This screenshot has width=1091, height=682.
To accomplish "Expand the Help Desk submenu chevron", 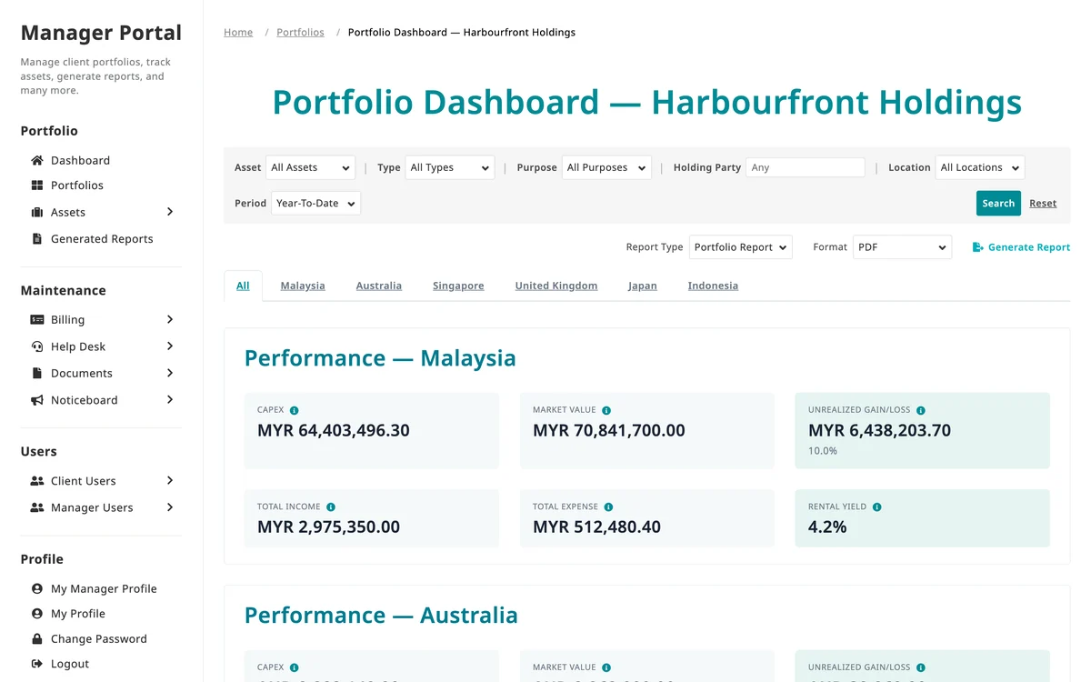I will click(170, 346).
